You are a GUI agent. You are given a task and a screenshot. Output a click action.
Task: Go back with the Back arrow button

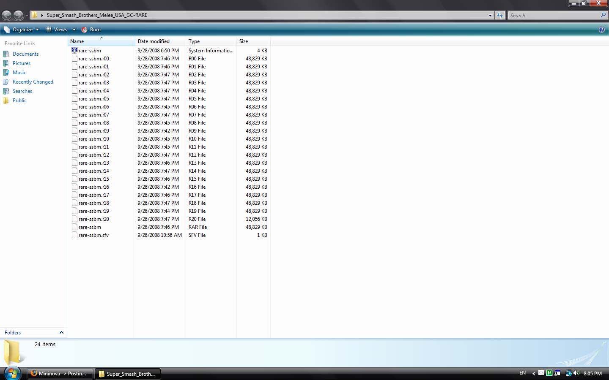6,16
